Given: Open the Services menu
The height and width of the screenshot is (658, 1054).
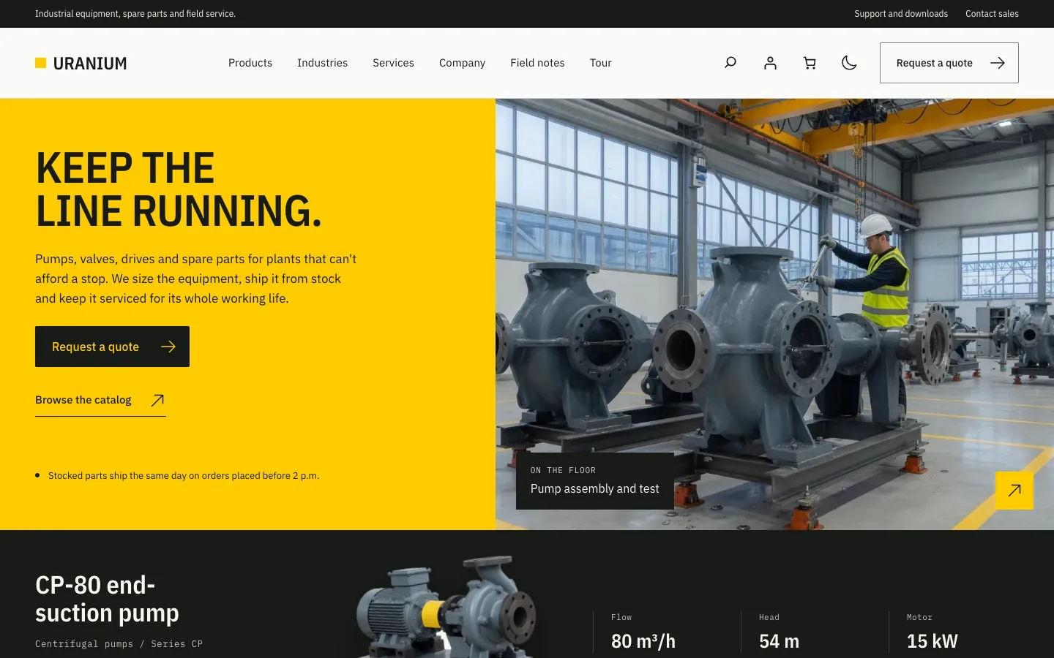Looking at the screenshot, I should 393,63.
